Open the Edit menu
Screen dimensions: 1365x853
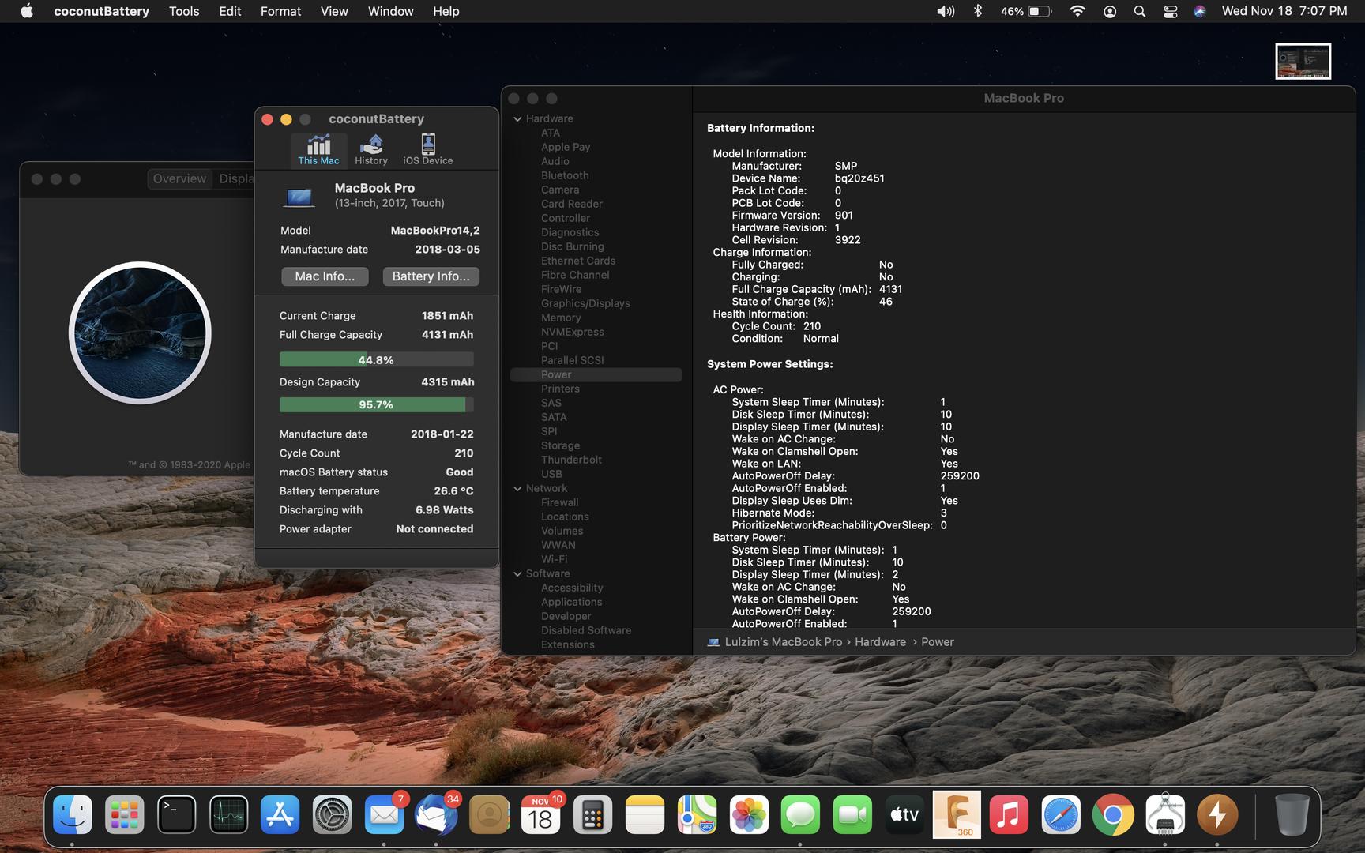tap(230, 11)
